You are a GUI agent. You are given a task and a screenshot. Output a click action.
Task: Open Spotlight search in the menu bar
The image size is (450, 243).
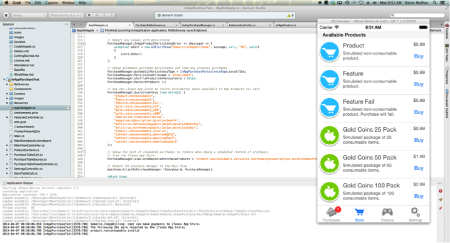tap(435, 2)
